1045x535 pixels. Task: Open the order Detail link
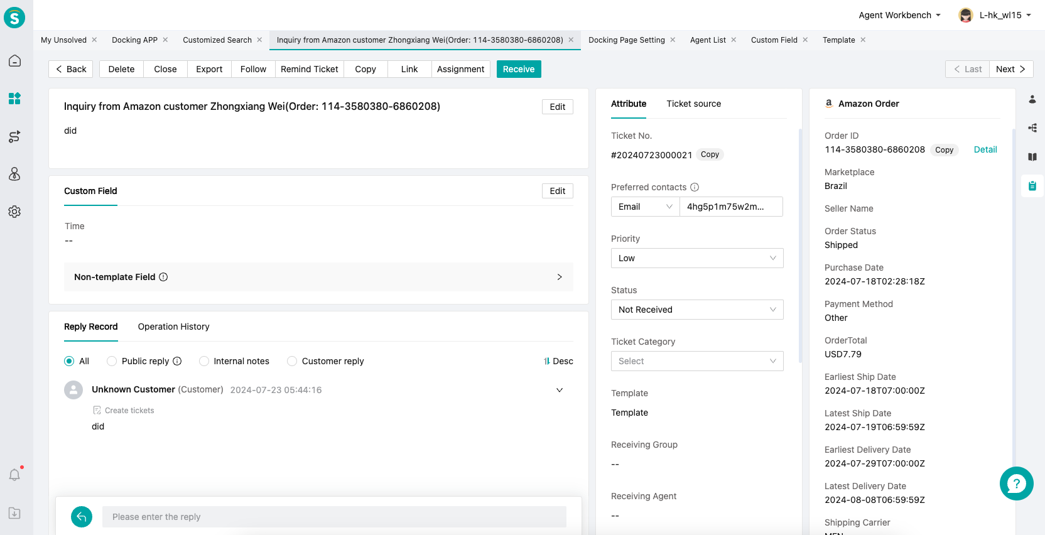[x=985, y=149]
